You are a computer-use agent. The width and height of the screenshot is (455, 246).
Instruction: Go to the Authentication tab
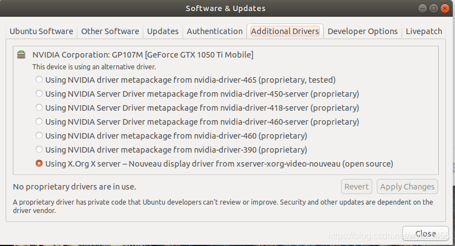[215, 31]
